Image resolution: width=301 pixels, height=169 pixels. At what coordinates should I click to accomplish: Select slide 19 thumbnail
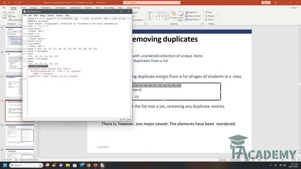(x=20, y=135)
